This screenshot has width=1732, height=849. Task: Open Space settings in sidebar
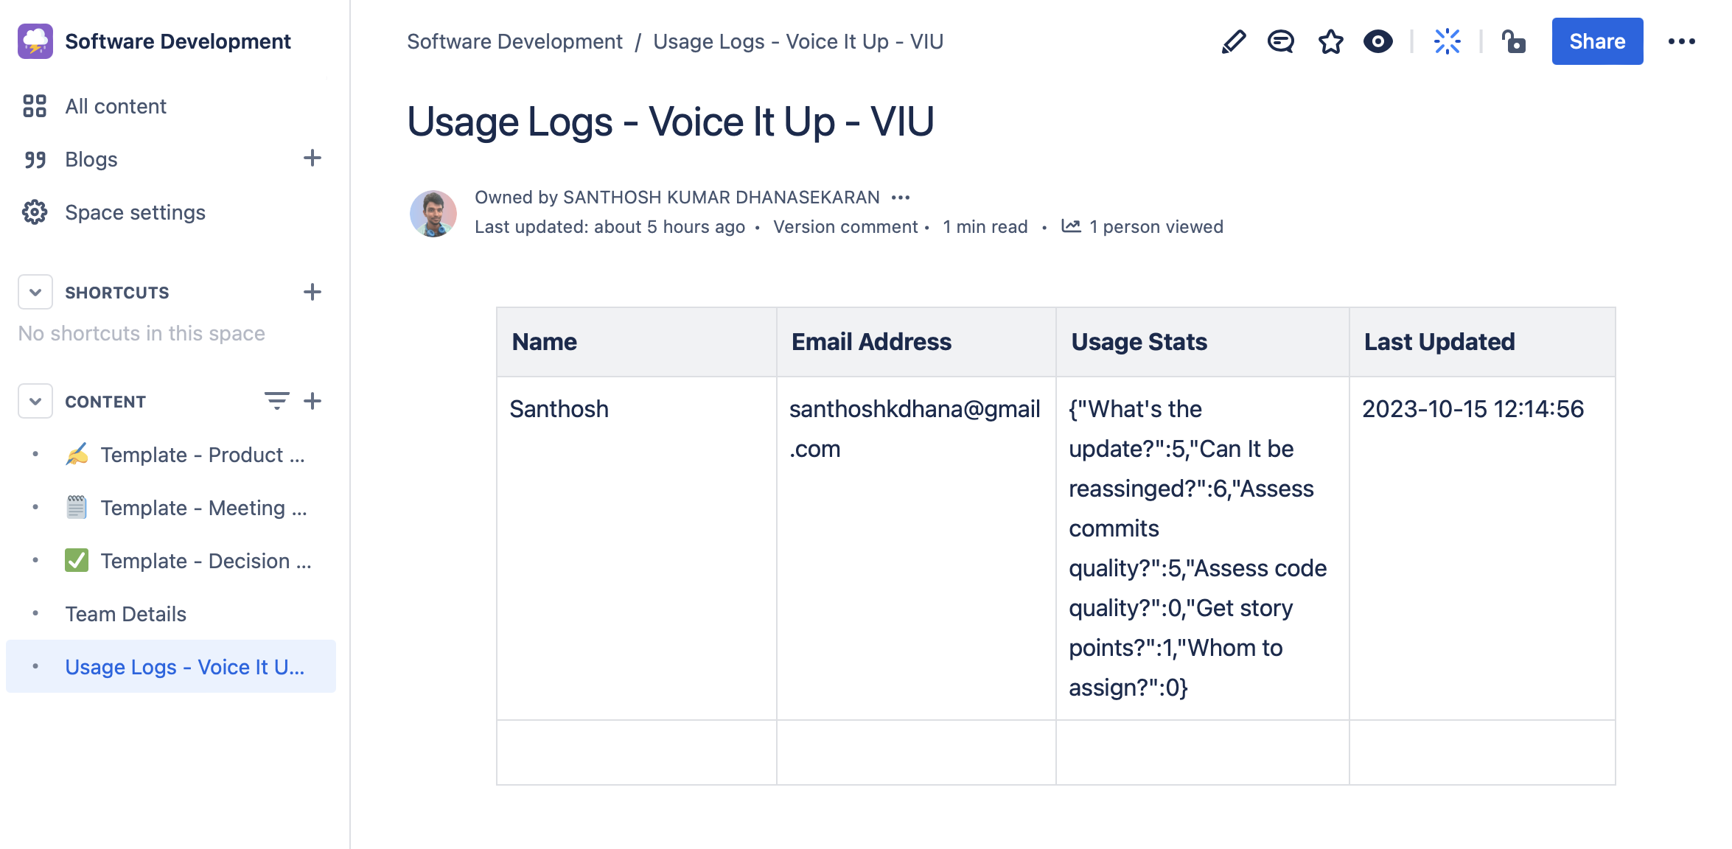135,212
